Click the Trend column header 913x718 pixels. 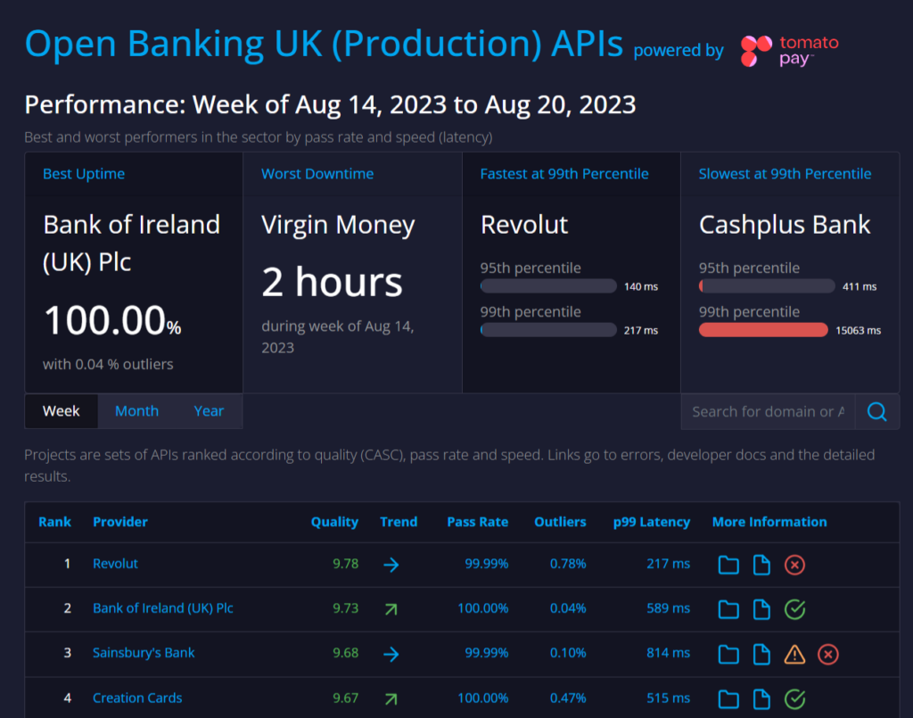(399, 522)
